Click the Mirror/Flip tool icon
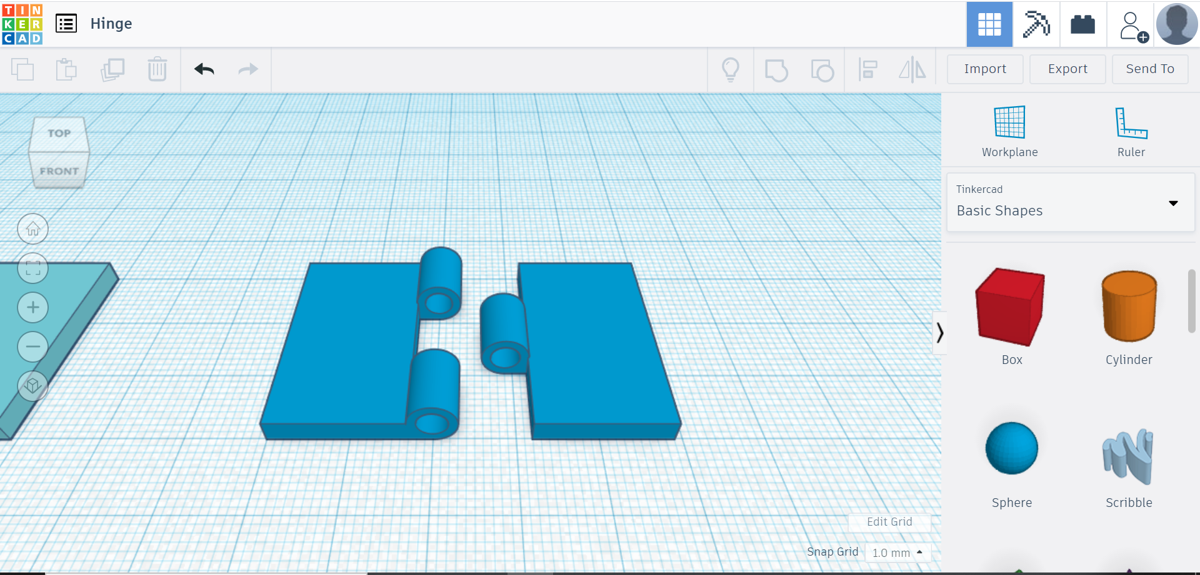Viewport: 1200px width, 575px height. point(912,69)
